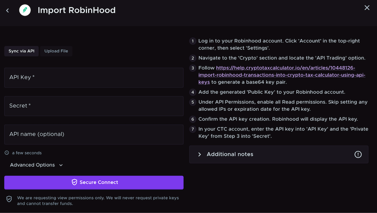Viewport: 377px width, 213px height.
Task: Focus the Secret input field
Action: (x=94, y=106)
